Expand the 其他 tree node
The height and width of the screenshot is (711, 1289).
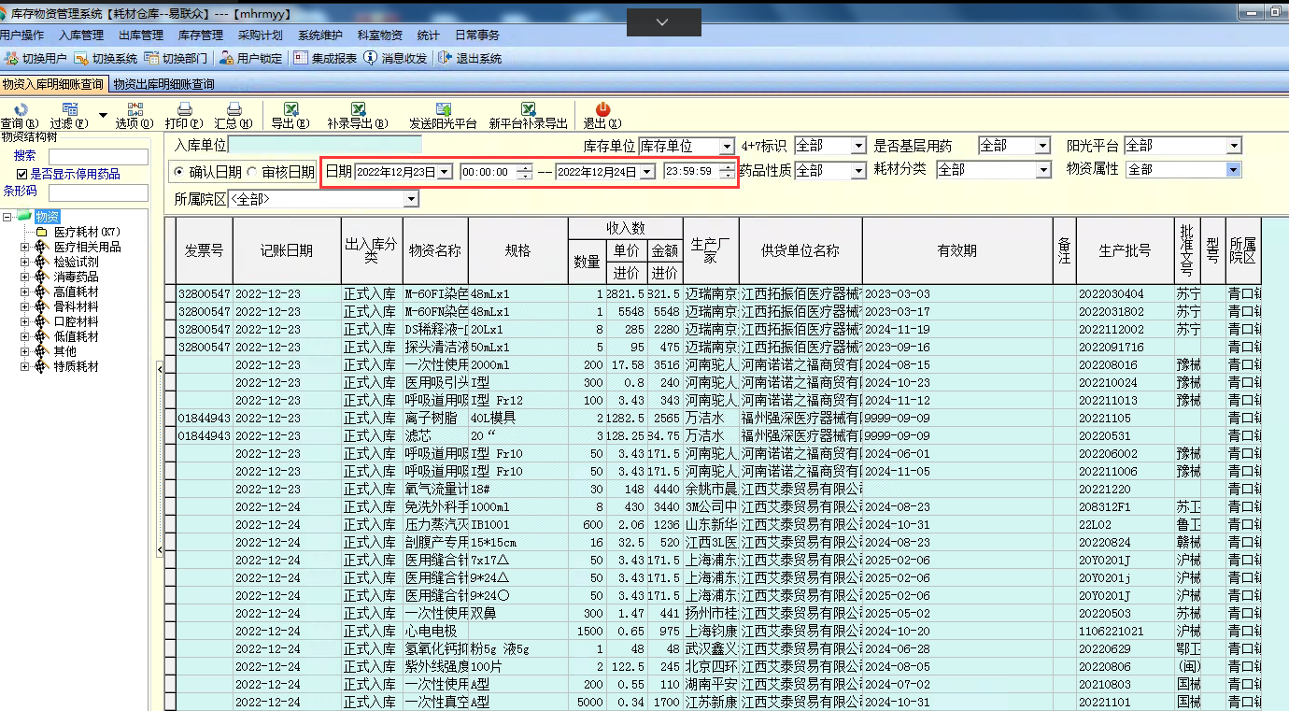[x=25, y=351]
